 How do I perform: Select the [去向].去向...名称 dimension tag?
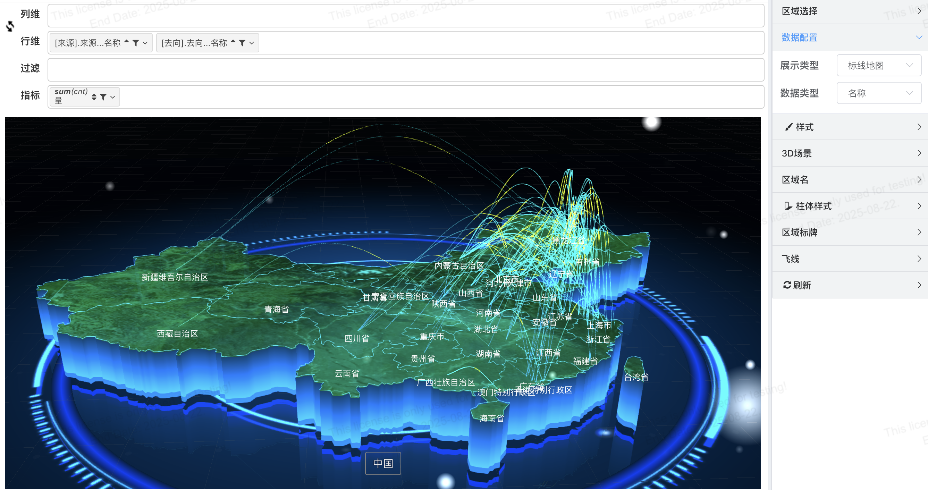[x=208, y=43]
